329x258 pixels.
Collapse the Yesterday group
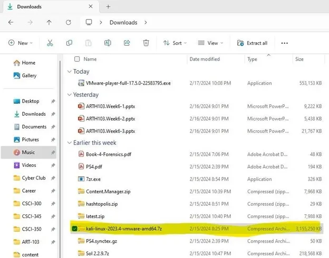pyautogui.click(x=69, y=95)
